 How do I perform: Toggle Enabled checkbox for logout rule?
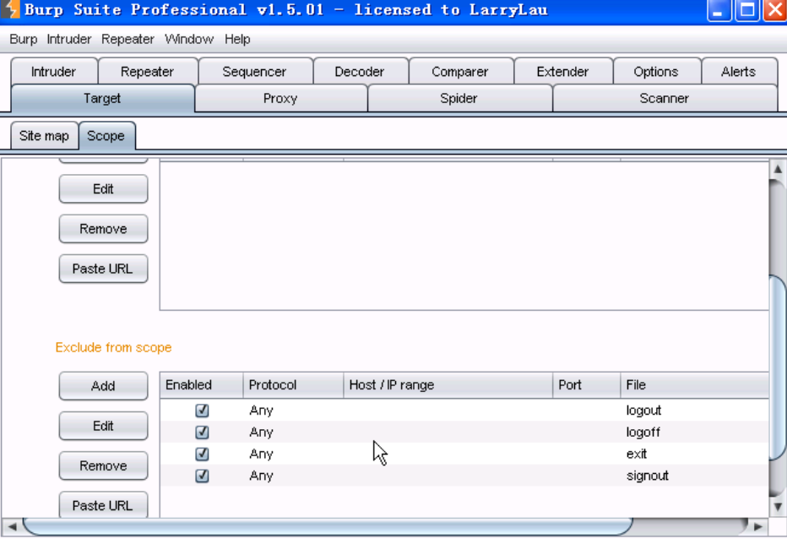[x=202, y=411]
